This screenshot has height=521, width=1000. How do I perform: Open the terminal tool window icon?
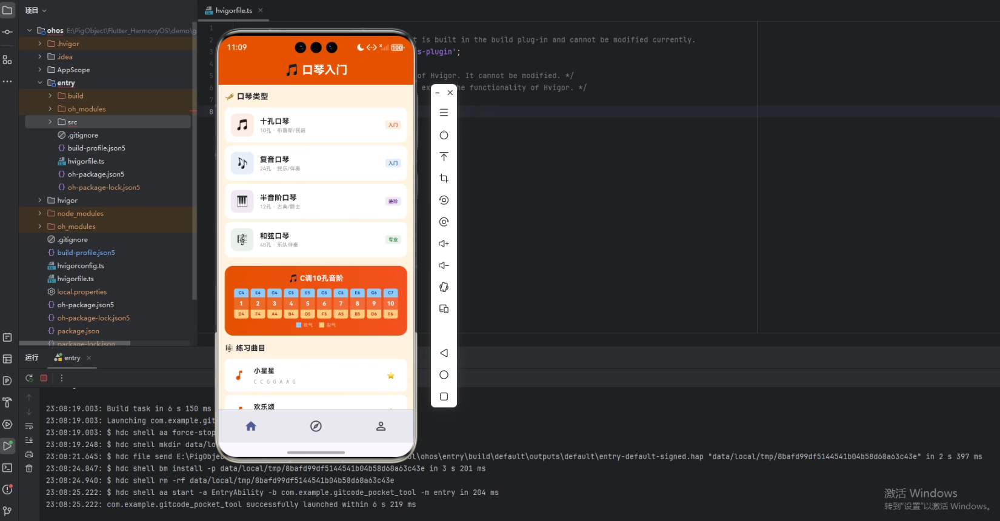click(7, 468)
